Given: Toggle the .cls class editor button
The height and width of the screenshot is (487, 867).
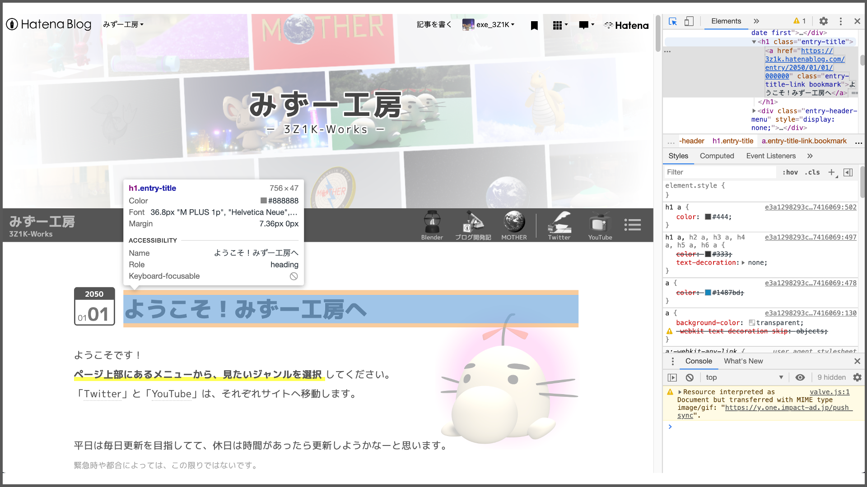Looking at the screenshot, I should coord(812,172).
